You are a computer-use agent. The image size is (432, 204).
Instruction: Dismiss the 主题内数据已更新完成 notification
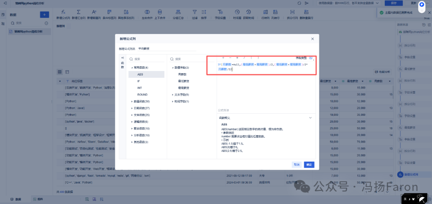[x=430, y=13]
